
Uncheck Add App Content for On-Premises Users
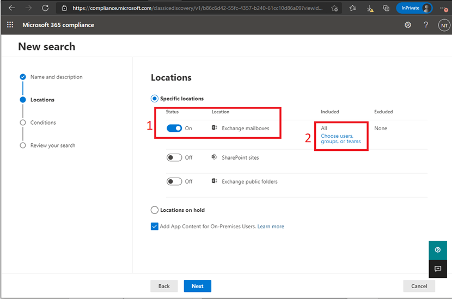coord(155,227)
